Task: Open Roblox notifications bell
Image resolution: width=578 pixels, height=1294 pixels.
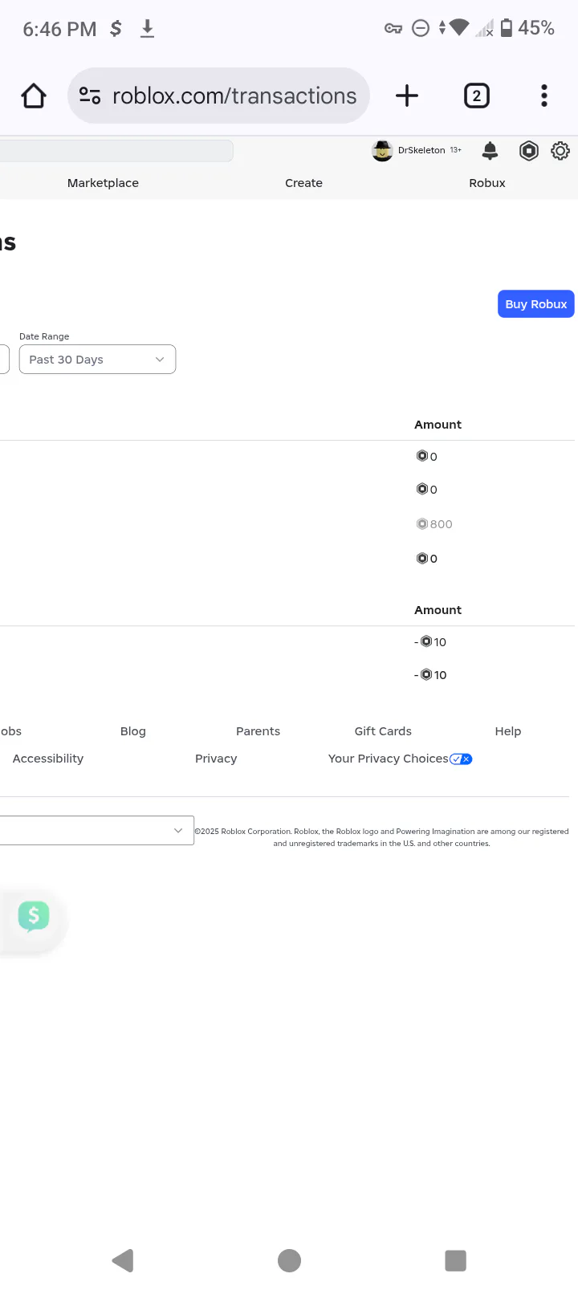Action: click(490, 150)
